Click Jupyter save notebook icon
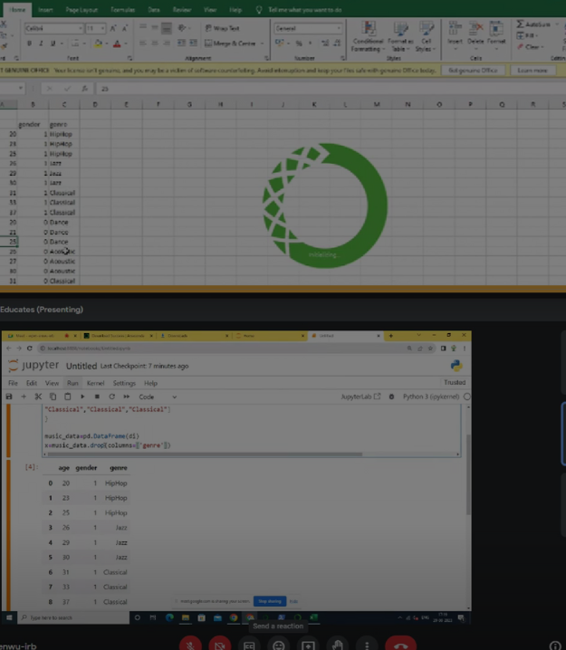The height and width of the screenshot is (650, 566). 9,397
